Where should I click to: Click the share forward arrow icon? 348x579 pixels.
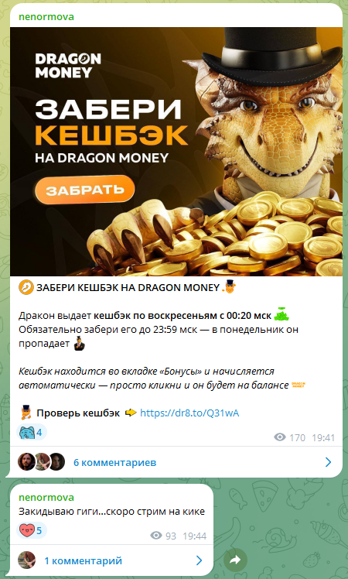coord(235,560)
